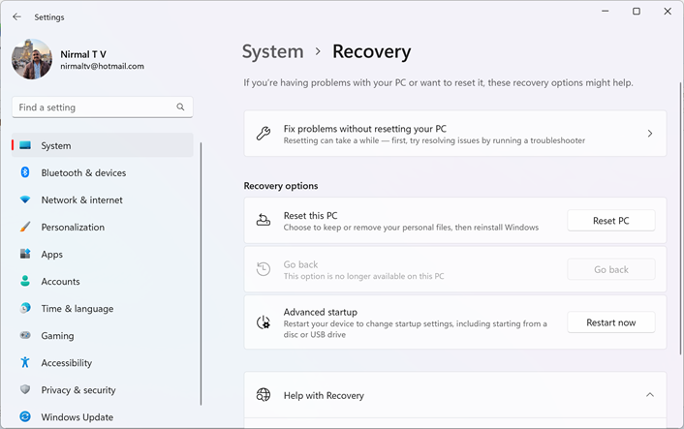Click the sidebar navigation scrollbar
Viewport: 684px width, 429px height.
(x=201, y=273)
